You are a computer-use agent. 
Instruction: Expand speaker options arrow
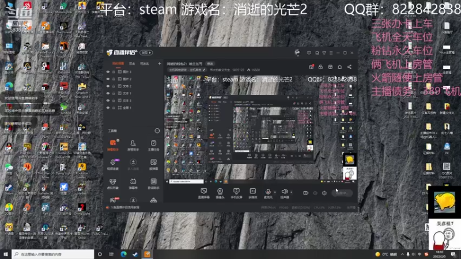(292, 192)
